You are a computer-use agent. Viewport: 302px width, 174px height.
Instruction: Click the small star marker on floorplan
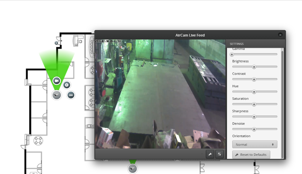(x=56, y=43)
